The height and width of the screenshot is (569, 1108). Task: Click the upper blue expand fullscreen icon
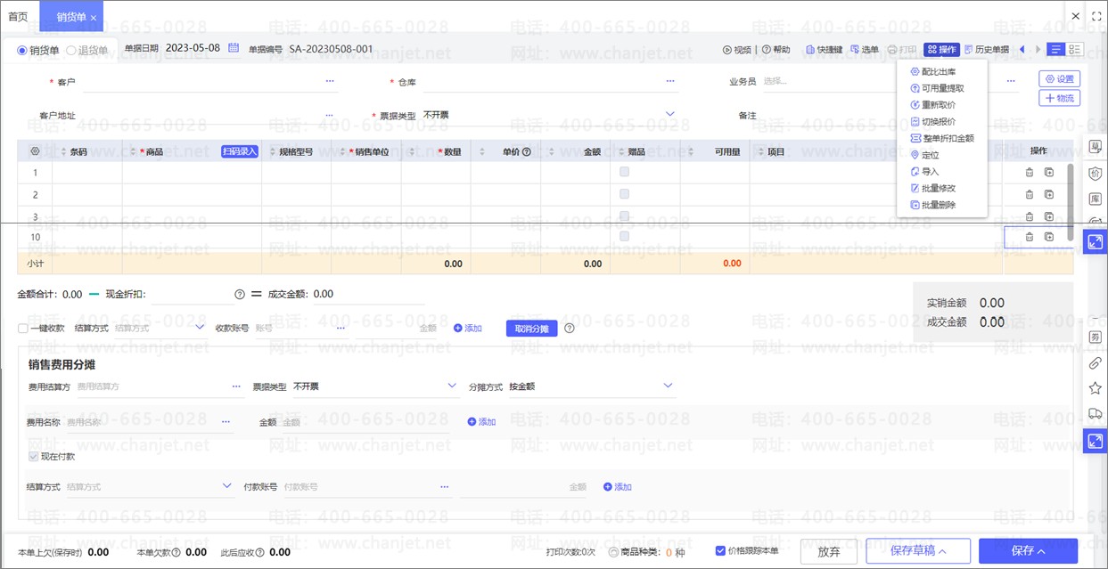(1096, 241)
